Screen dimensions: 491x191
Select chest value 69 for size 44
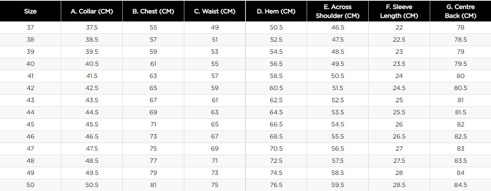pos(153,112)
